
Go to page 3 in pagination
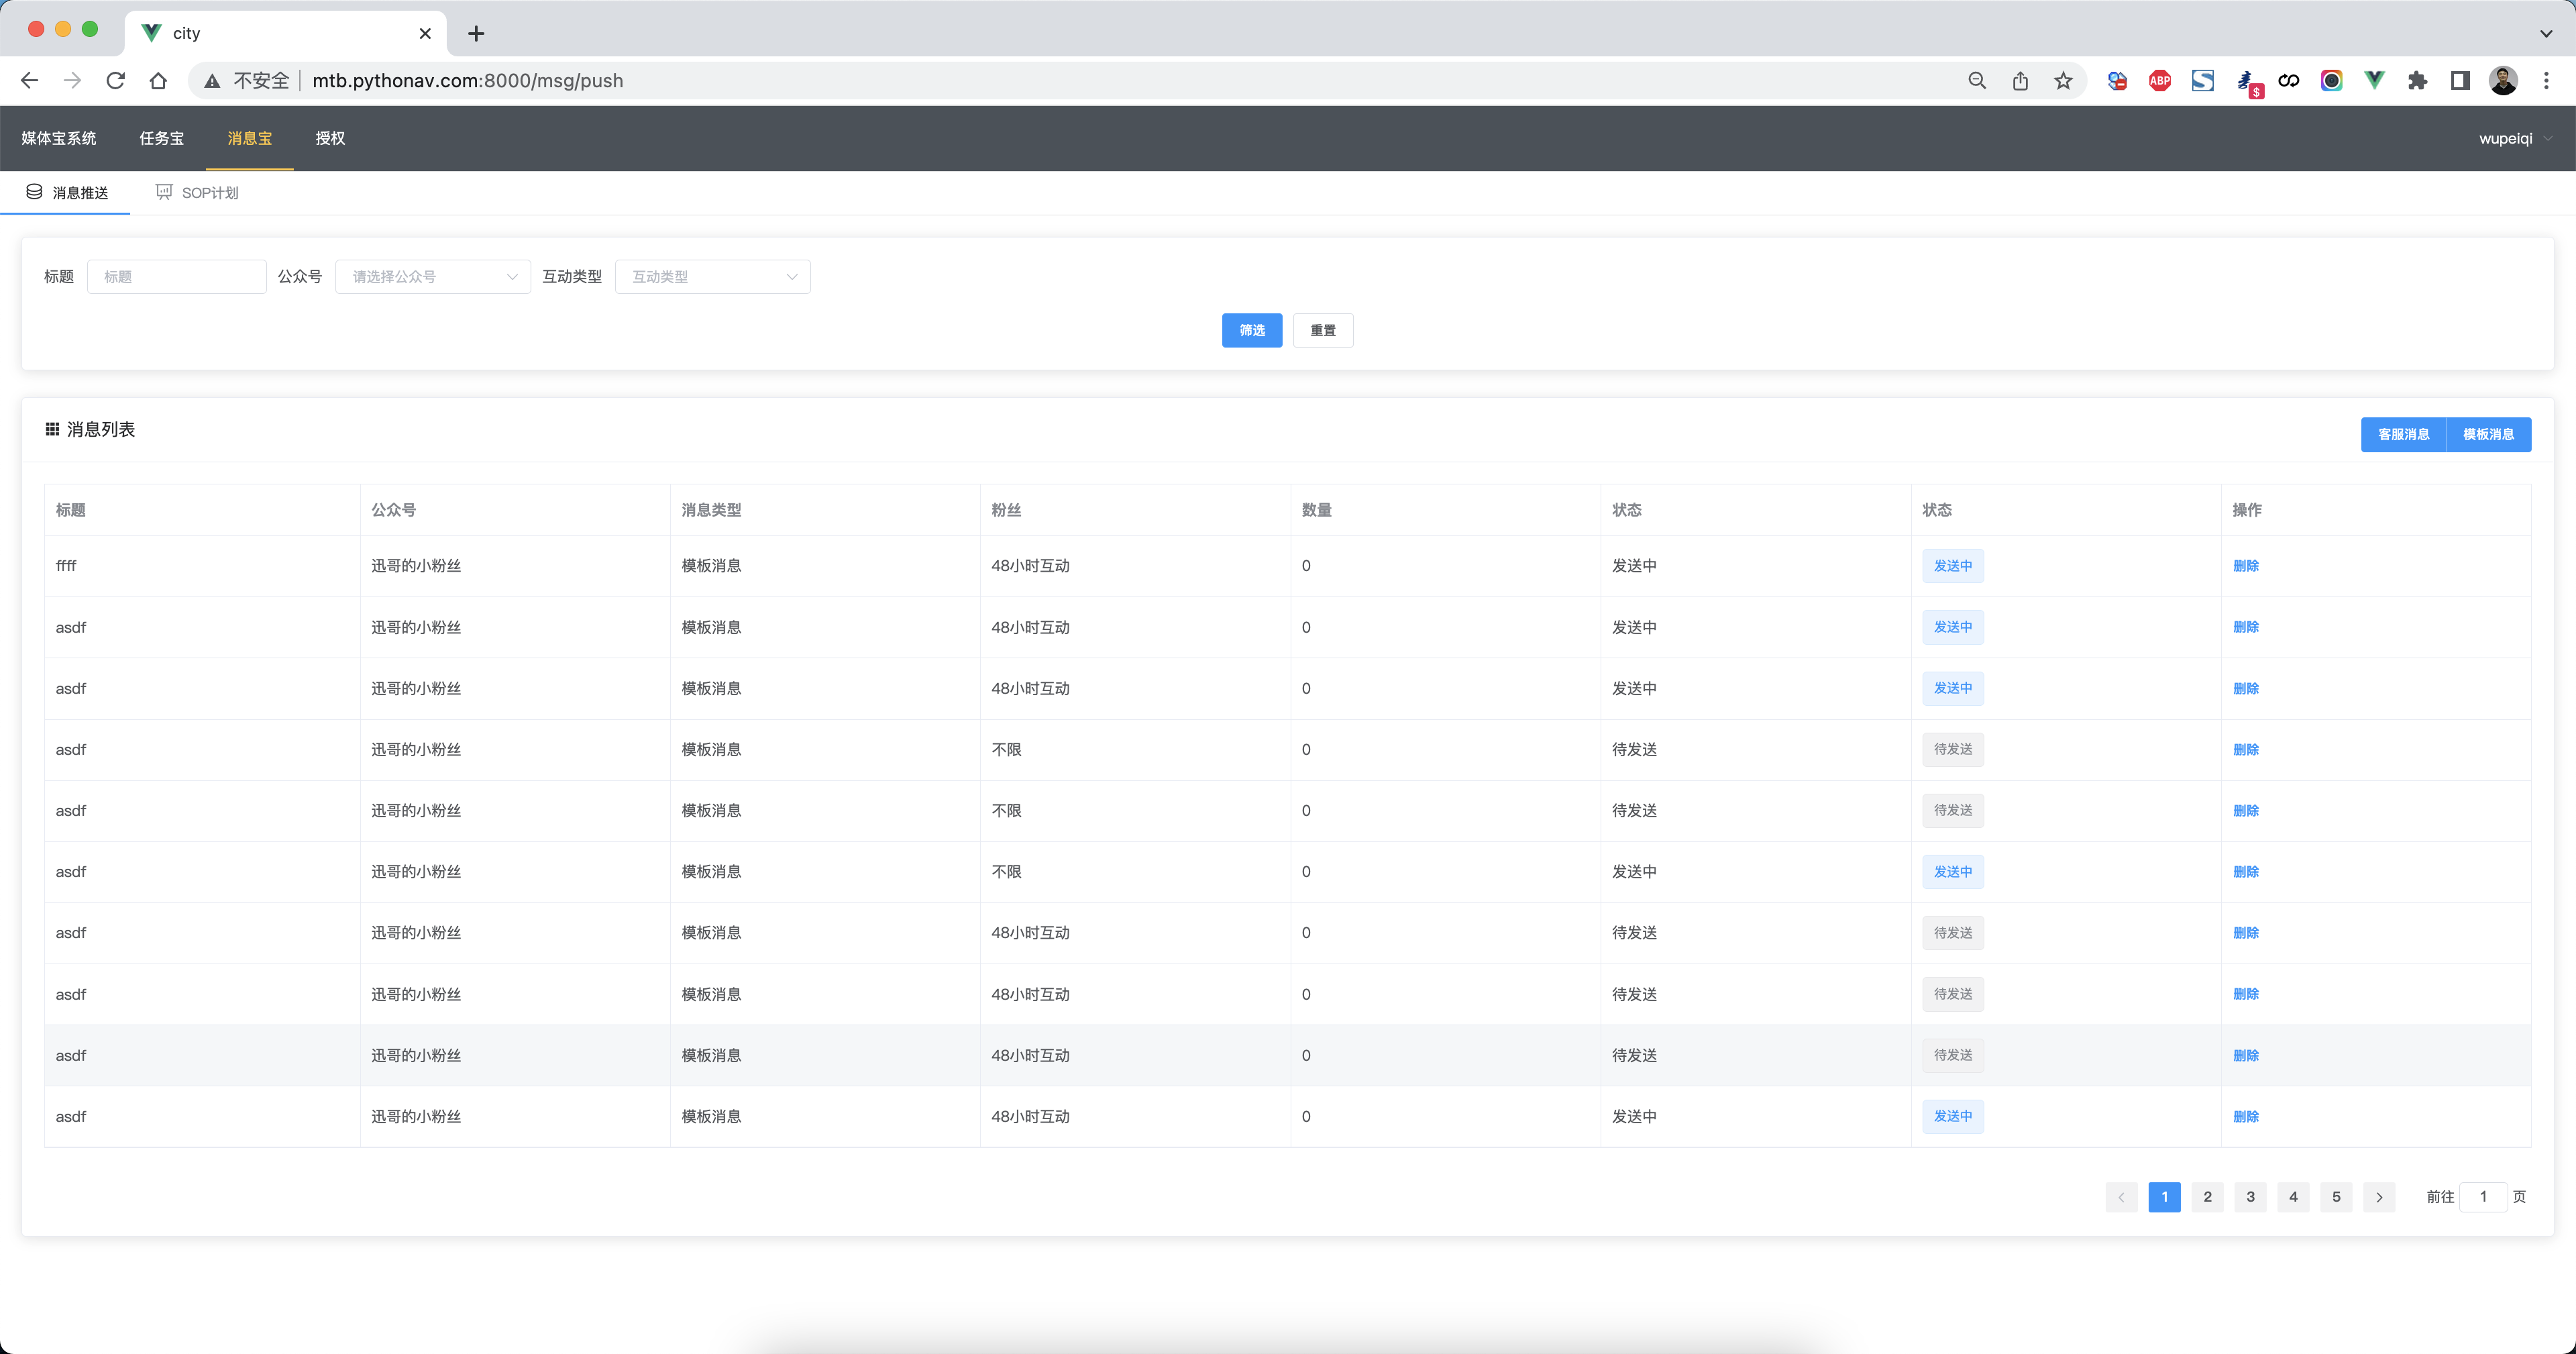coord(2250,1197)
